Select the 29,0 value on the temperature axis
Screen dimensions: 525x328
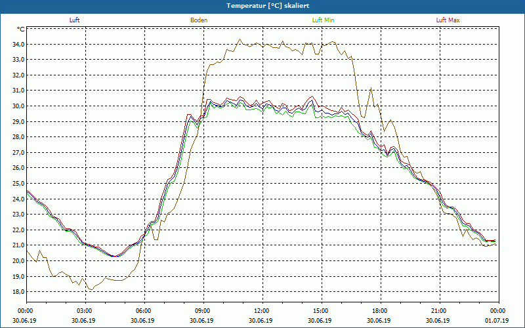(18, 121)
